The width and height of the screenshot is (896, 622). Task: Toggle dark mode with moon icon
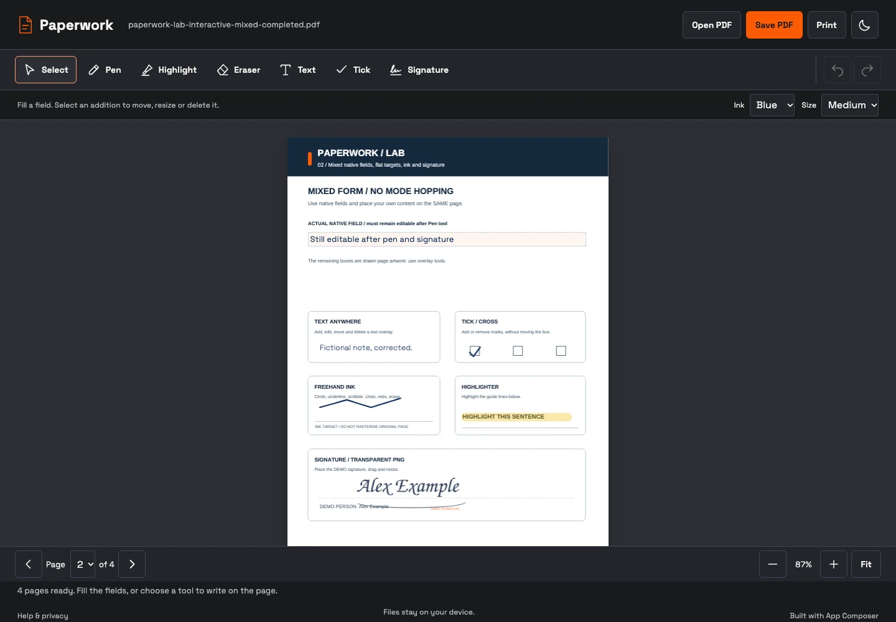click(865, 25)
